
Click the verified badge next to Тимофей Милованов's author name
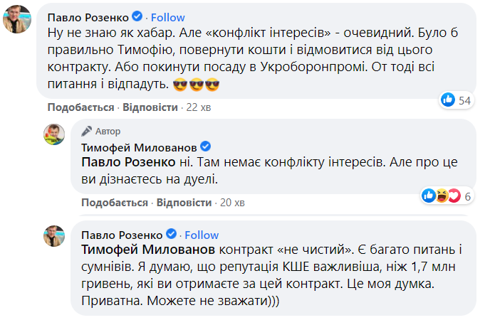tap(205, 146)
